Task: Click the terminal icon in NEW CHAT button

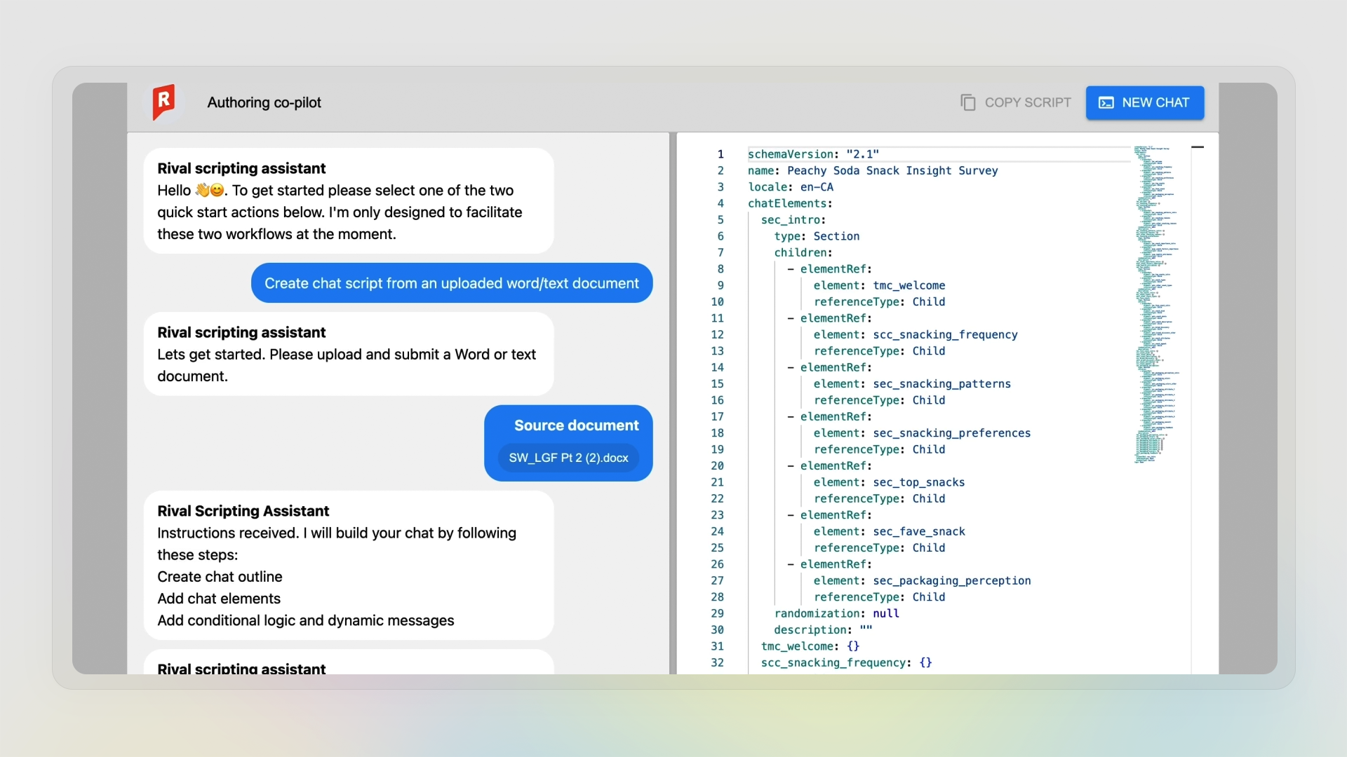Action: [1106, 103]
